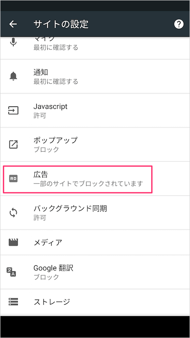Open the Google 翻訳 settings row
Screen dimensions: 190x338
coord(95,272)
